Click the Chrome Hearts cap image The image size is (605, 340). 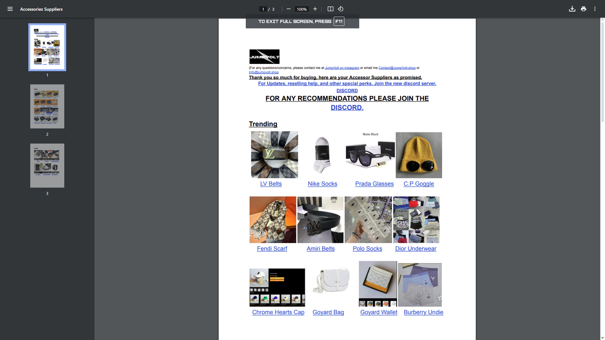tap(277, 287)
